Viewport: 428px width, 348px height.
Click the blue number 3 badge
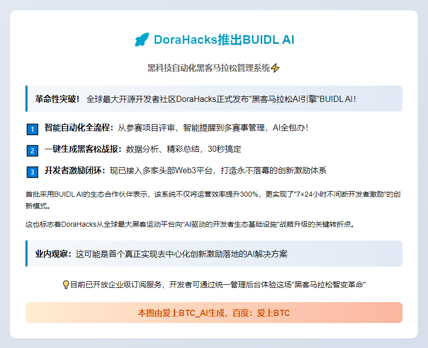tap(32, 172)
